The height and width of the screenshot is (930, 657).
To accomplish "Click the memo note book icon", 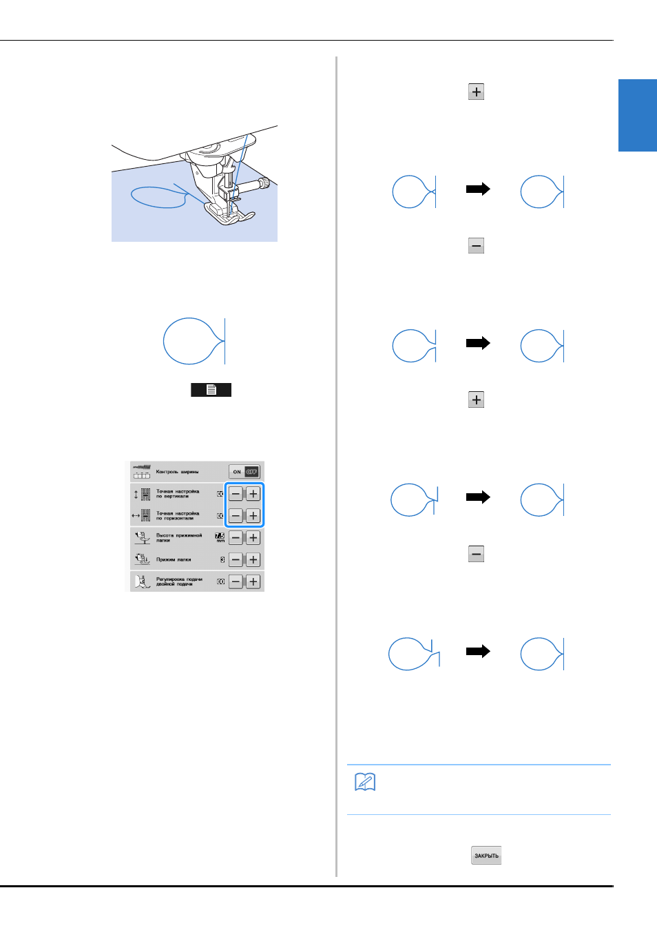I will 365,782.
